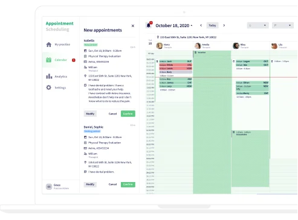Viewport: 298px width, 220px height.
Task: Open the P filter dropdown
Action: (x=283, y=25)
